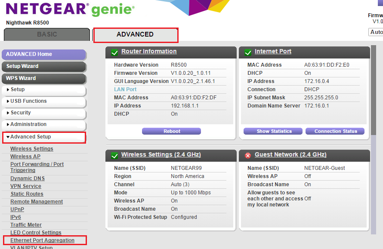Open the Internet Port heading link

click(x=273, y=52)
